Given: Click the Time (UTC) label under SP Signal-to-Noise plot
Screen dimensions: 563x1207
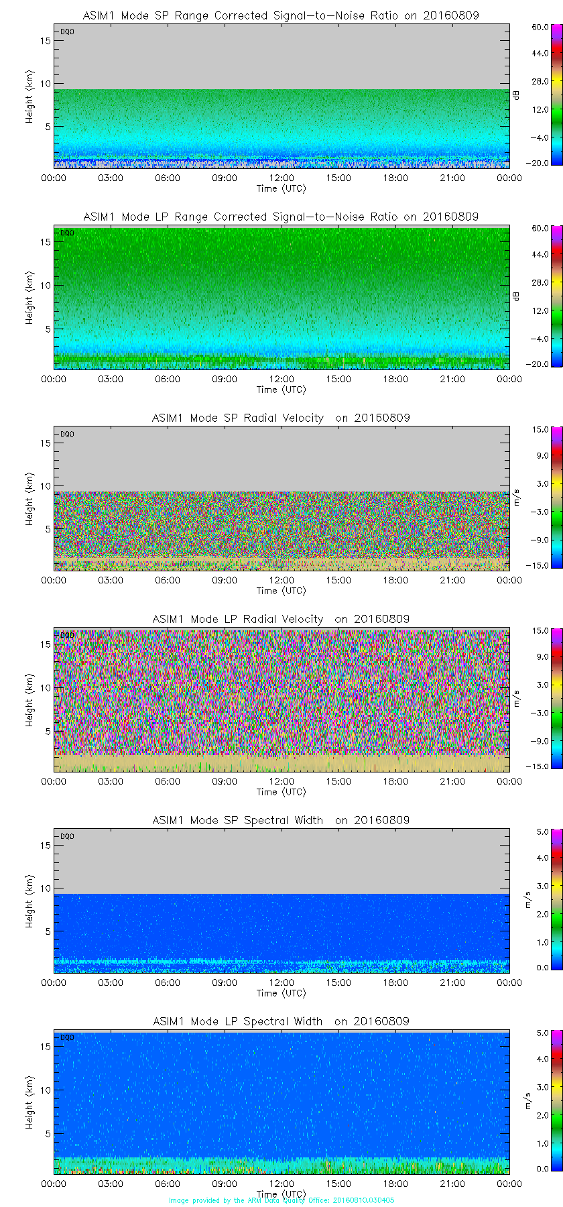Looking at the screenshot, I should pos(281,188).
